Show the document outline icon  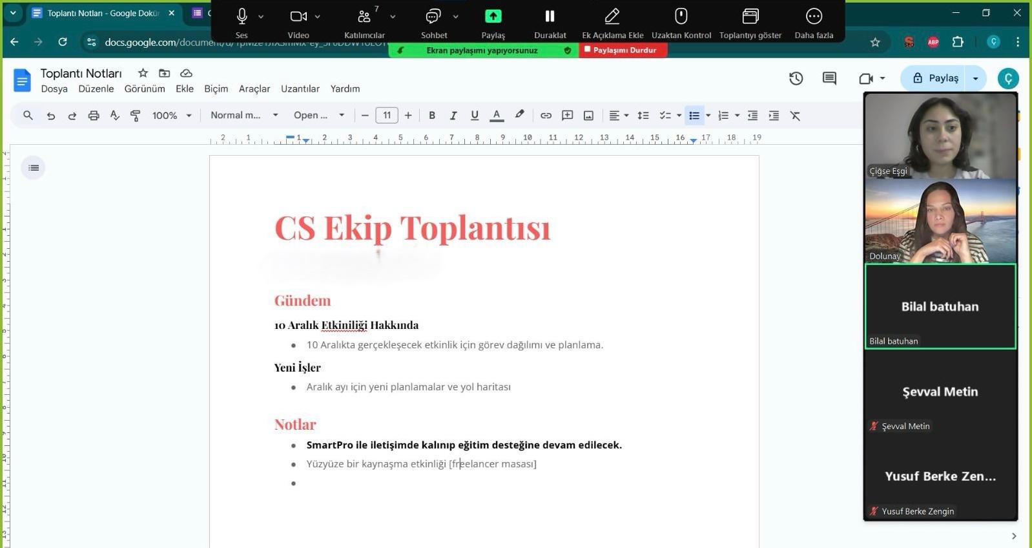[34, 168]
